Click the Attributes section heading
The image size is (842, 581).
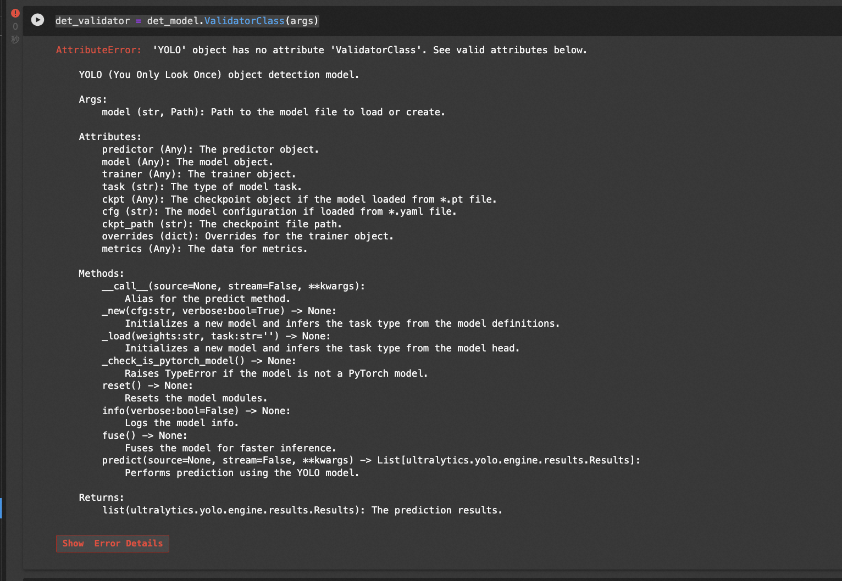[110, 136]
